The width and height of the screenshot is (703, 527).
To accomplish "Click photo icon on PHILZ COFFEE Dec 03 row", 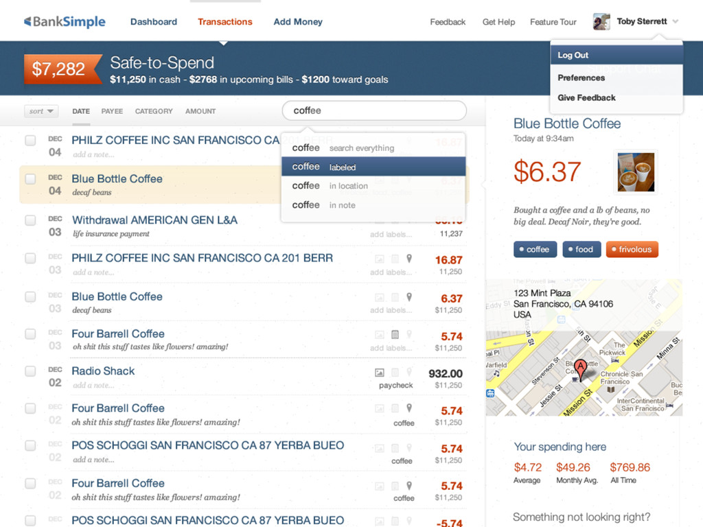I will coord(379,259).
